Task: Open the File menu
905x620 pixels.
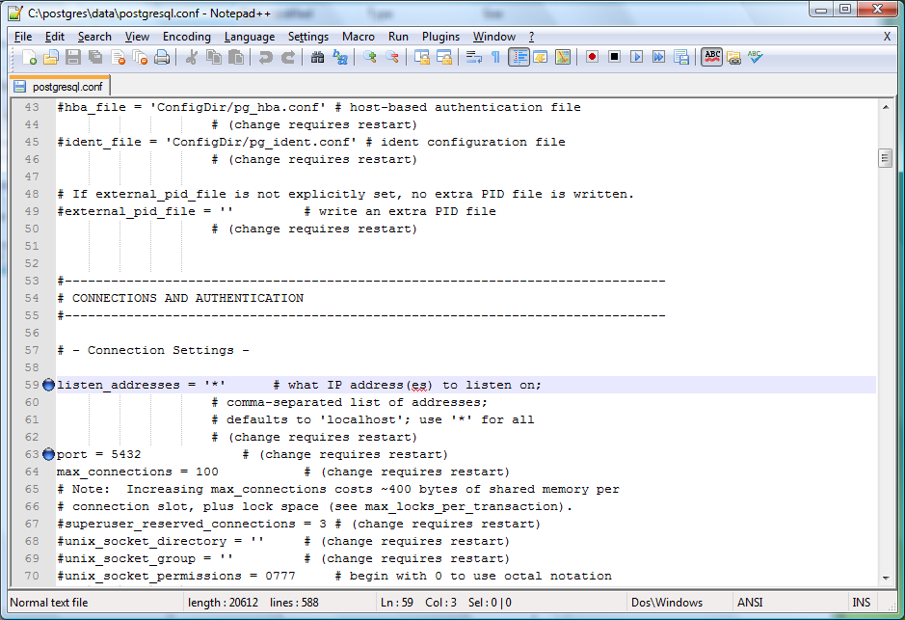Action: (x=23, y=37)
